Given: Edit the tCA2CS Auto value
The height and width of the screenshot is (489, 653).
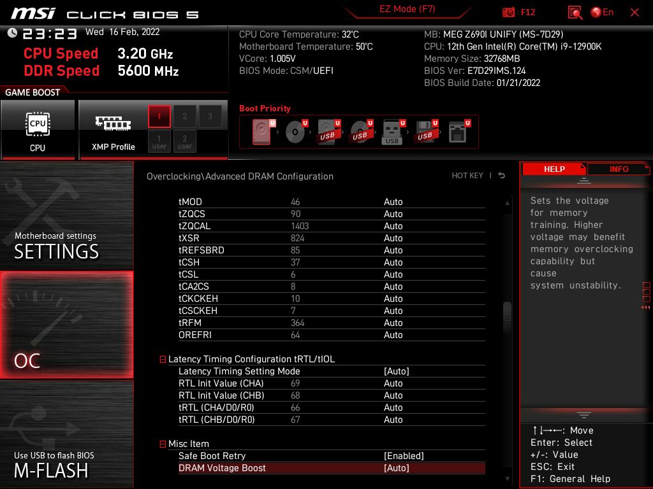Looking at the screenshot, I should pyautogui.click(x=393, y=287).
